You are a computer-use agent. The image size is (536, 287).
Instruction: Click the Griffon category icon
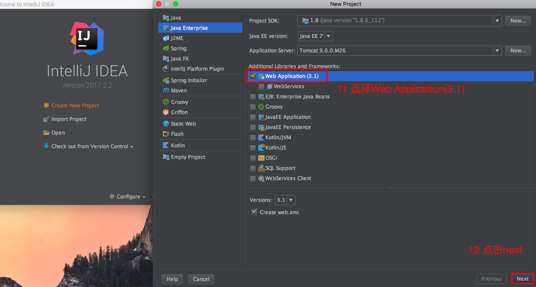coord(166,112)
